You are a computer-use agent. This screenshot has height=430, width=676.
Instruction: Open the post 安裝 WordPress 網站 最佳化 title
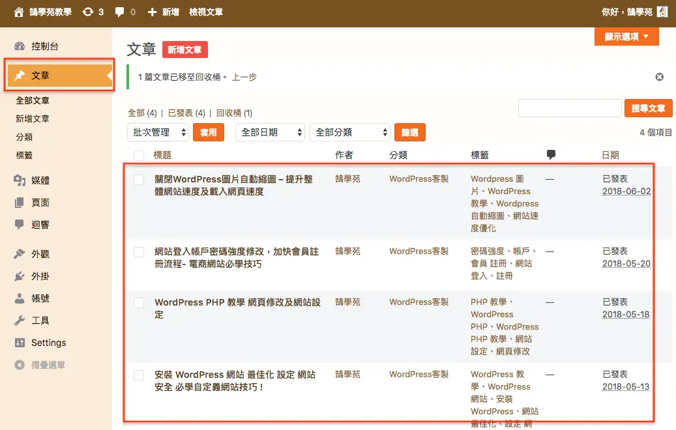[235, 381]
